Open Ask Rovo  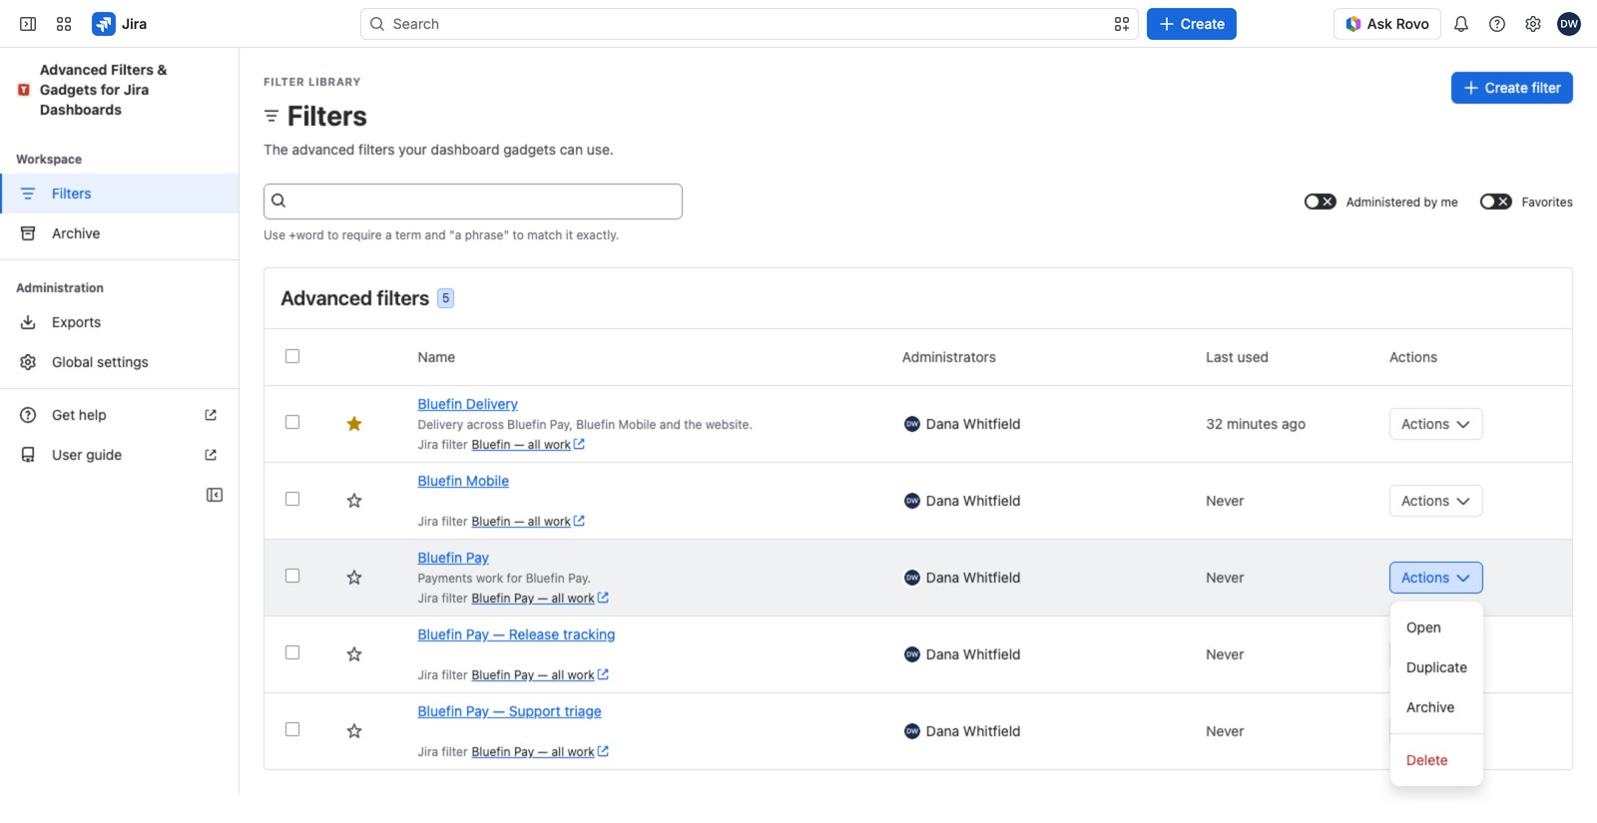tap(1386, 24)
